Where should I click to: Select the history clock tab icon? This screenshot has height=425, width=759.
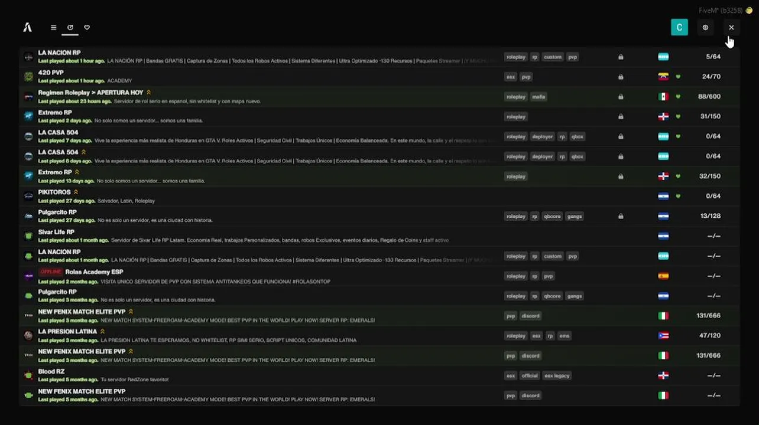click(70, 27)
